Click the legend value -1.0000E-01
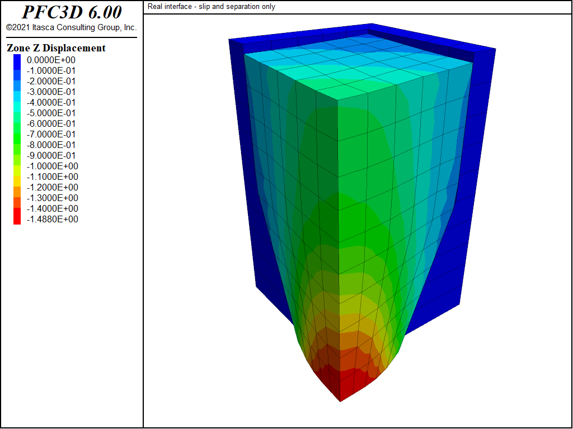The width and height of the screenshot is (573, 429). coord(51,71)
